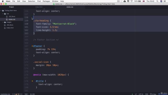
Task: Select the Project panel header
Action: 12,7
